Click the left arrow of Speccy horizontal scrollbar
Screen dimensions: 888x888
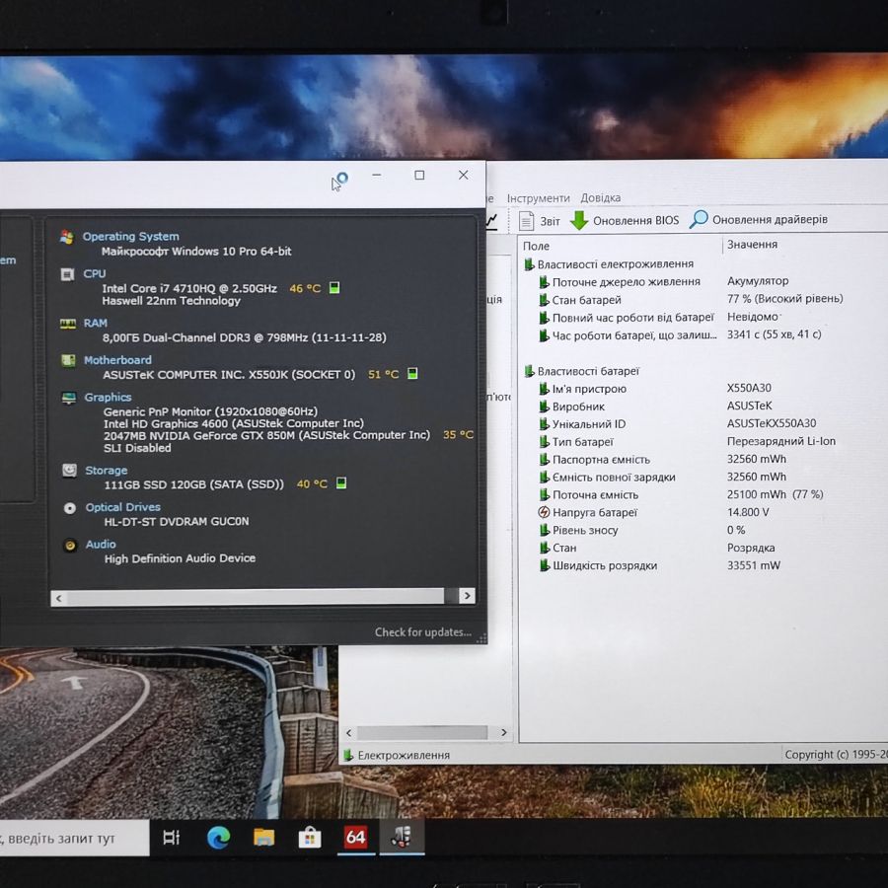point(59,598)
